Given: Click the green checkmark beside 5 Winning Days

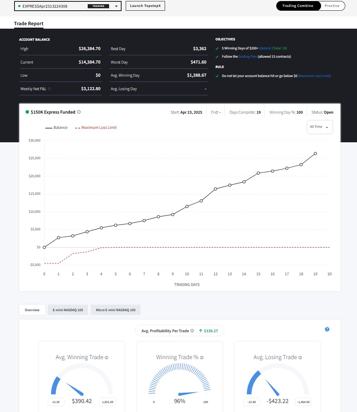Looking at the screenshot, I should pos(217,48).
